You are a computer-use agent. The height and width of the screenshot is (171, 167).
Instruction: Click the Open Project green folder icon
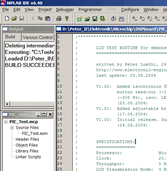click(87, 19)
